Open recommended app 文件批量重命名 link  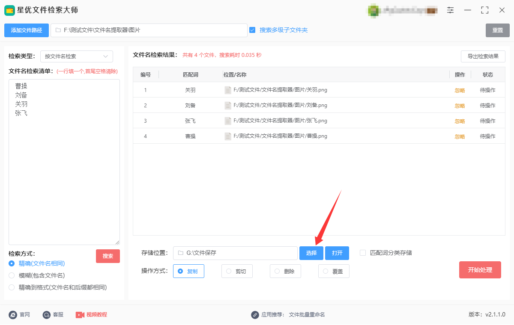[307, 315]
